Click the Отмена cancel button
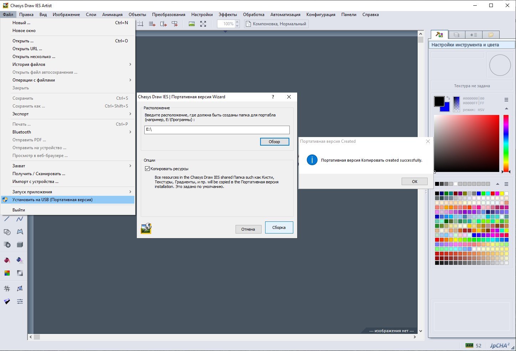 click(x=248, y=229)
